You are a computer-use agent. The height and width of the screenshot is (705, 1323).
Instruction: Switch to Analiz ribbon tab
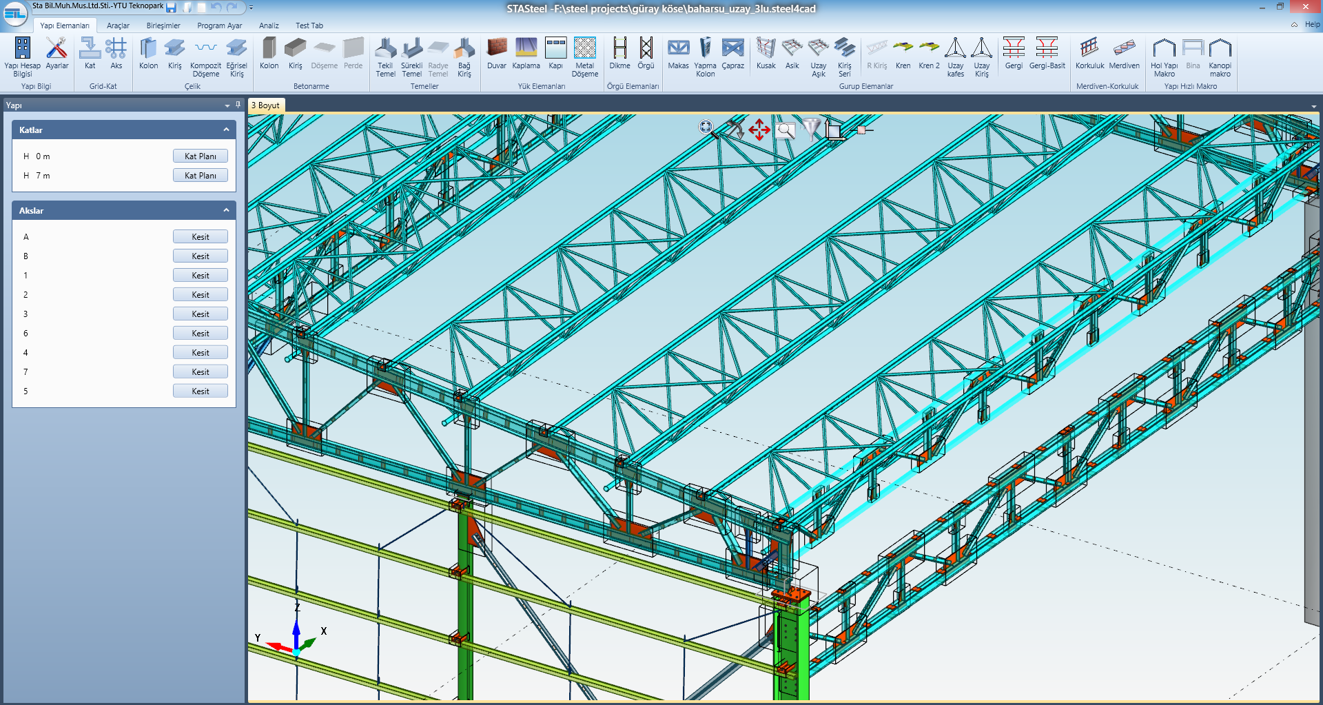(269, 25)
